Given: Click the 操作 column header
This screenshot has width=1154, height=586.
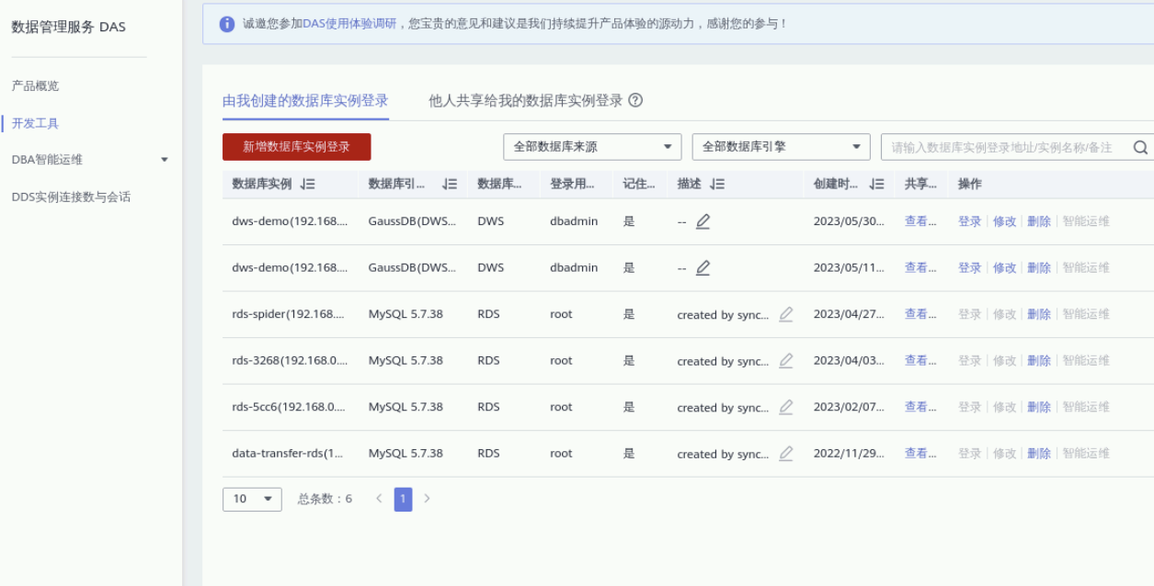Looking at the screenshot, I should point(970,184).
